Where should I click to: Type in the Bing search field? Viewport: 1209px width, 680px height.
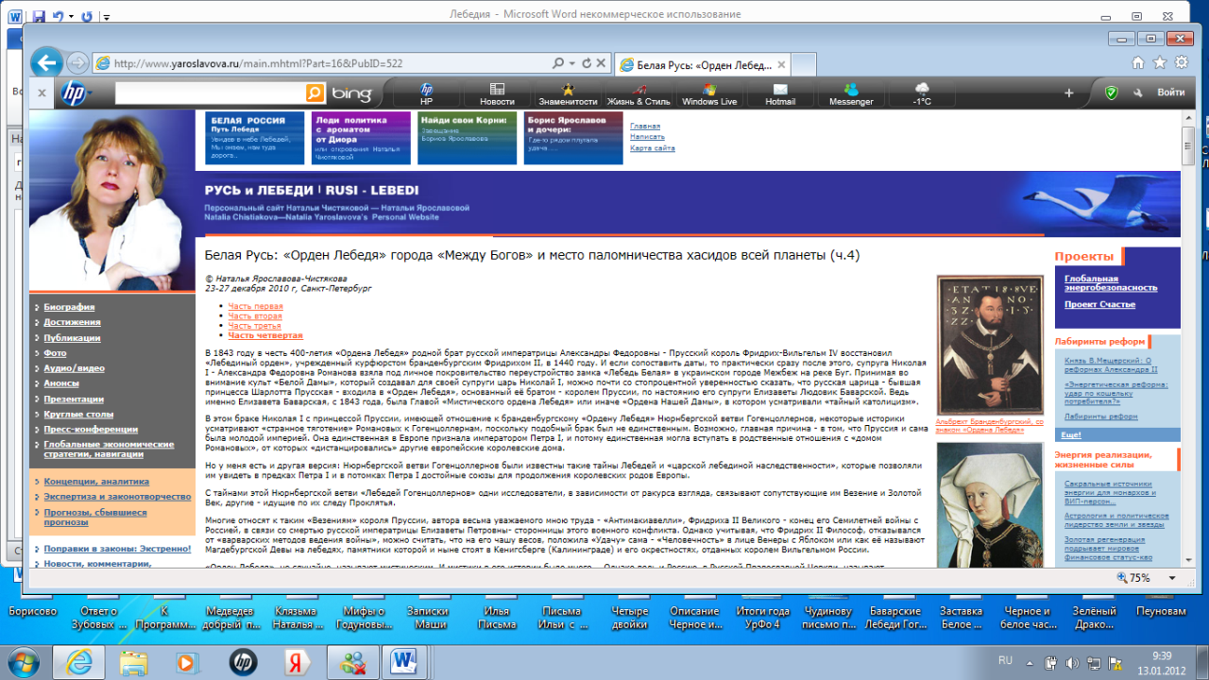point(209,93)
